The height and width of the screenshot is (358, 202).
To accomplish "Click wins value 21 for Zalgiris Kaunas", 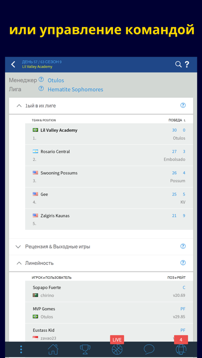I will coord(174,216).
